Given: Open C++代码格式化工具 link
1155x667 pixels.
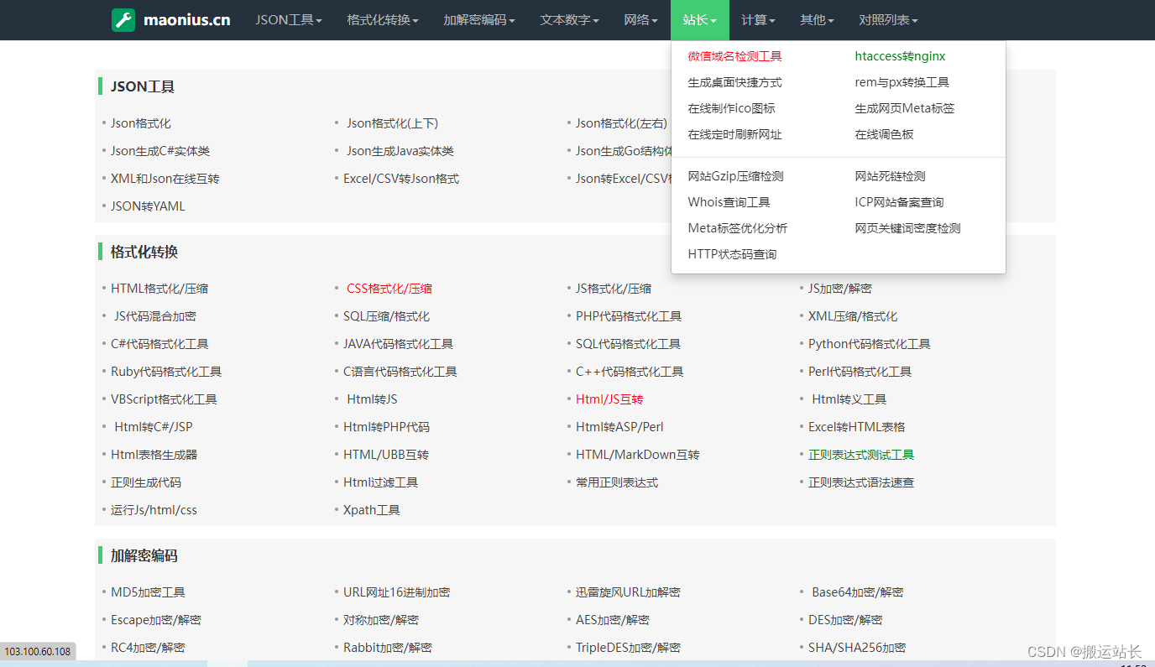Looking at the screenshot, I should pos(630,372).
